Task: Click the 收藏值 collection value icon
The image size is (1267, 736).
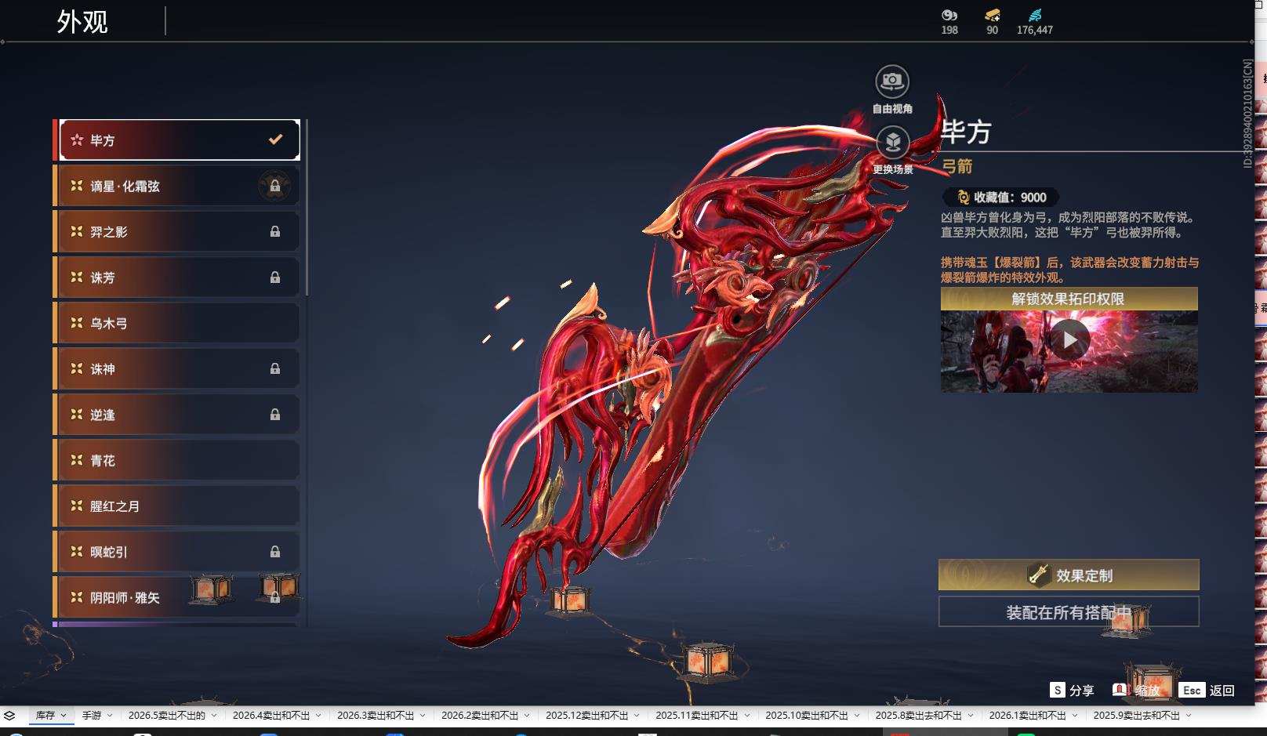Action: (x=963, y=198)
